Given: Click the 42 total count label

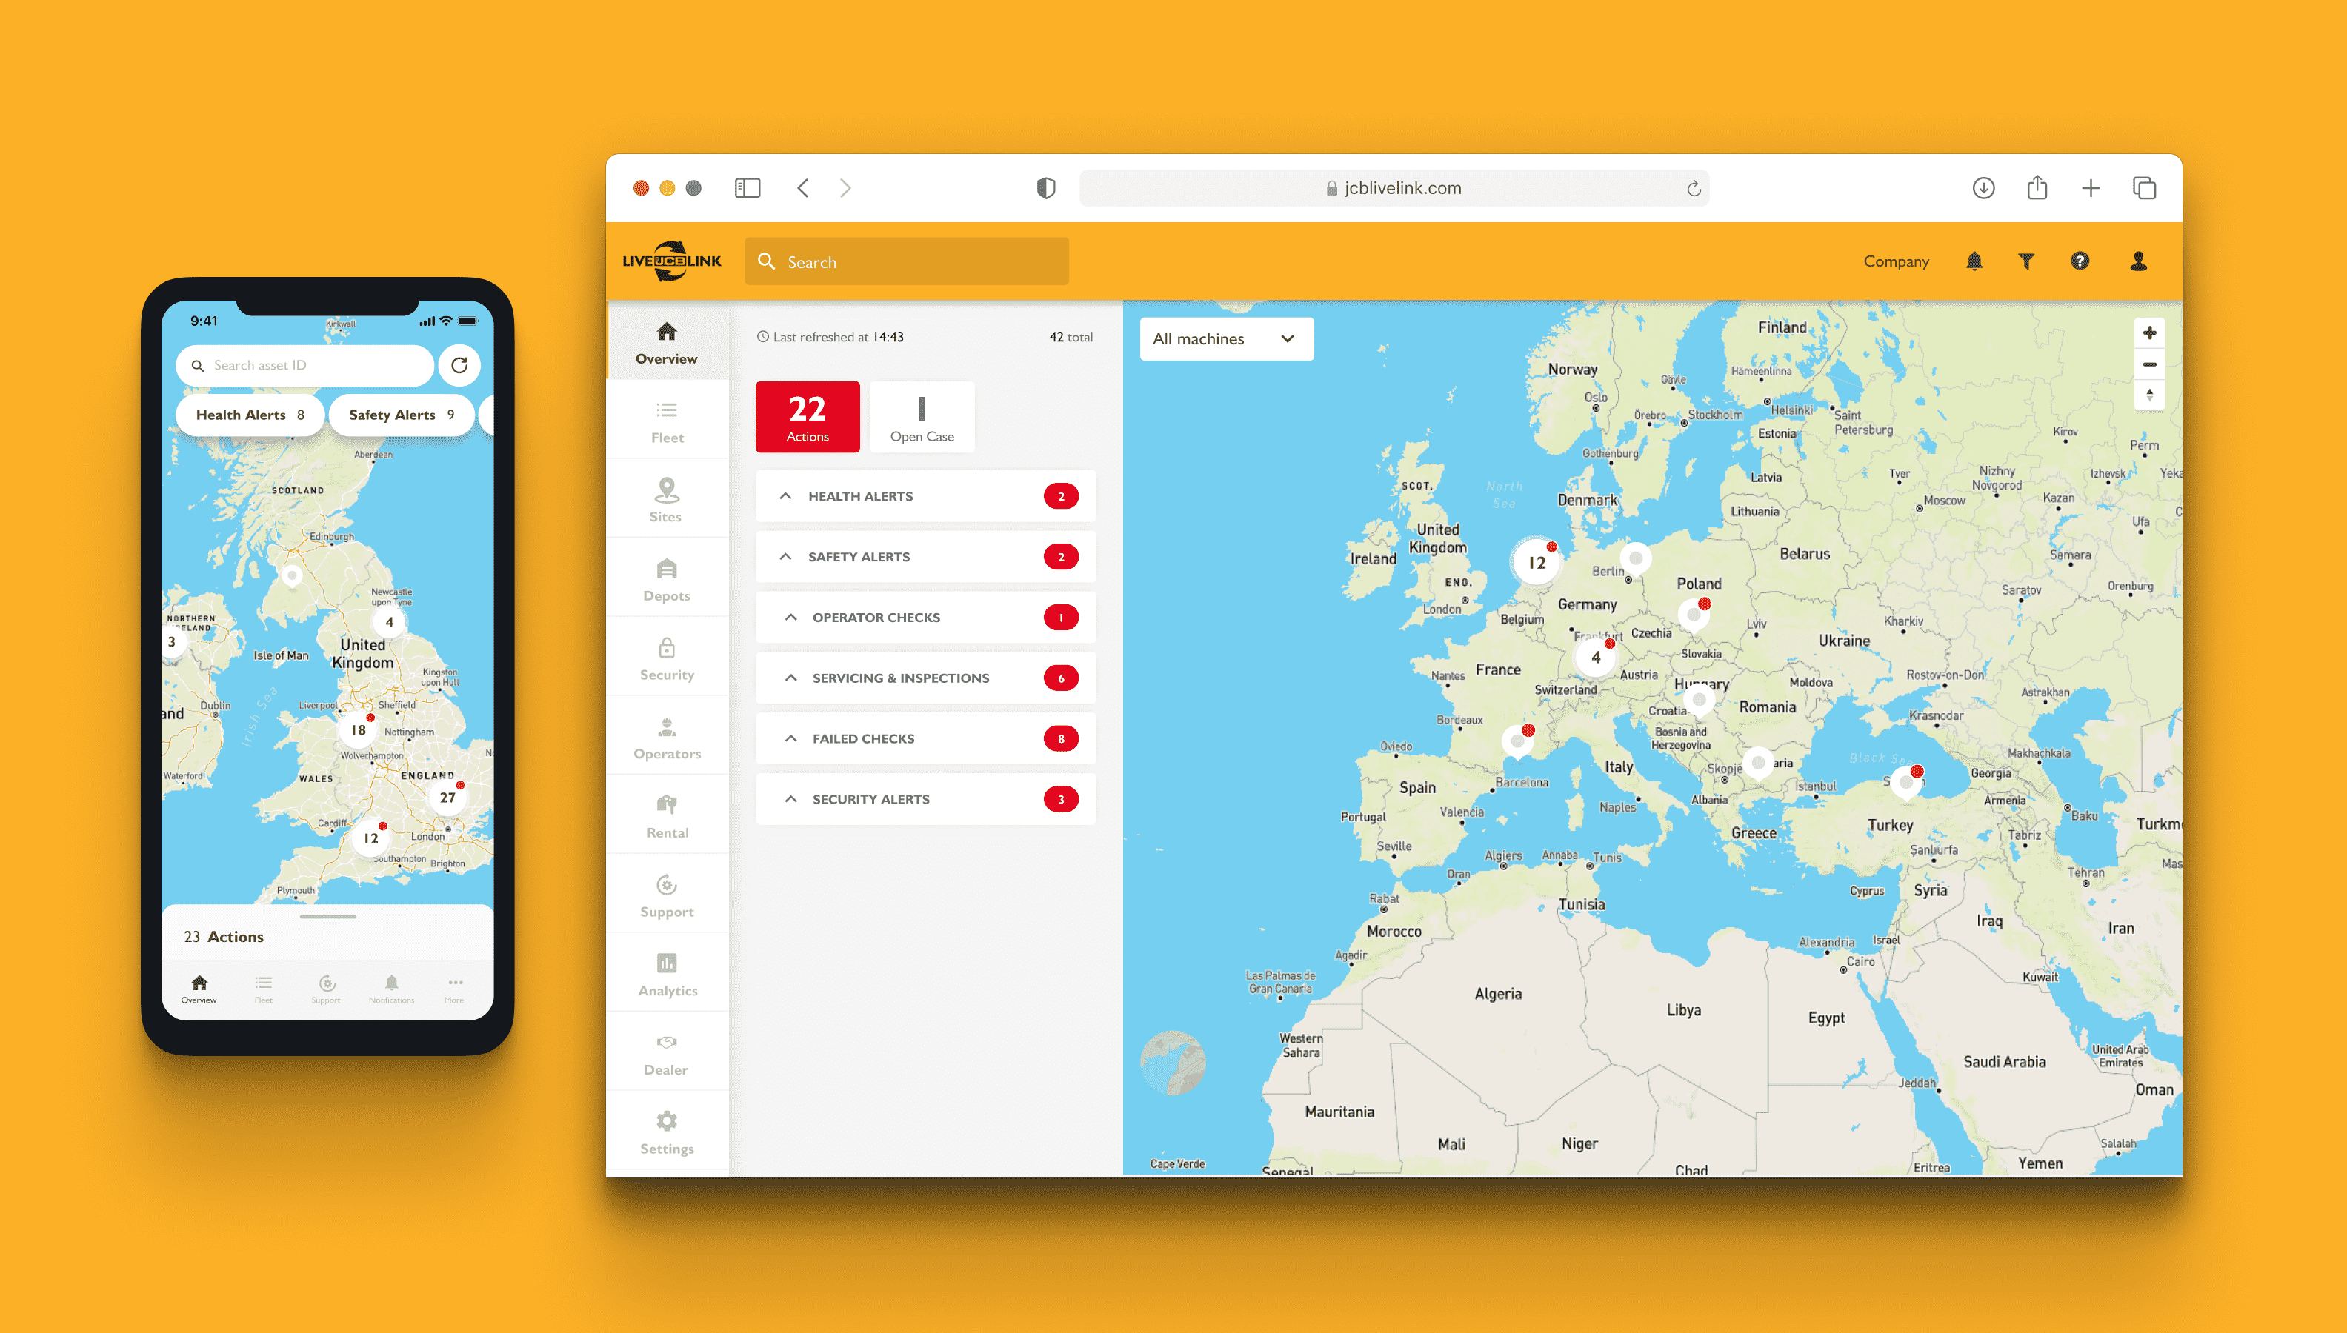Looking at the screenshot, I should click(1071, 337).
